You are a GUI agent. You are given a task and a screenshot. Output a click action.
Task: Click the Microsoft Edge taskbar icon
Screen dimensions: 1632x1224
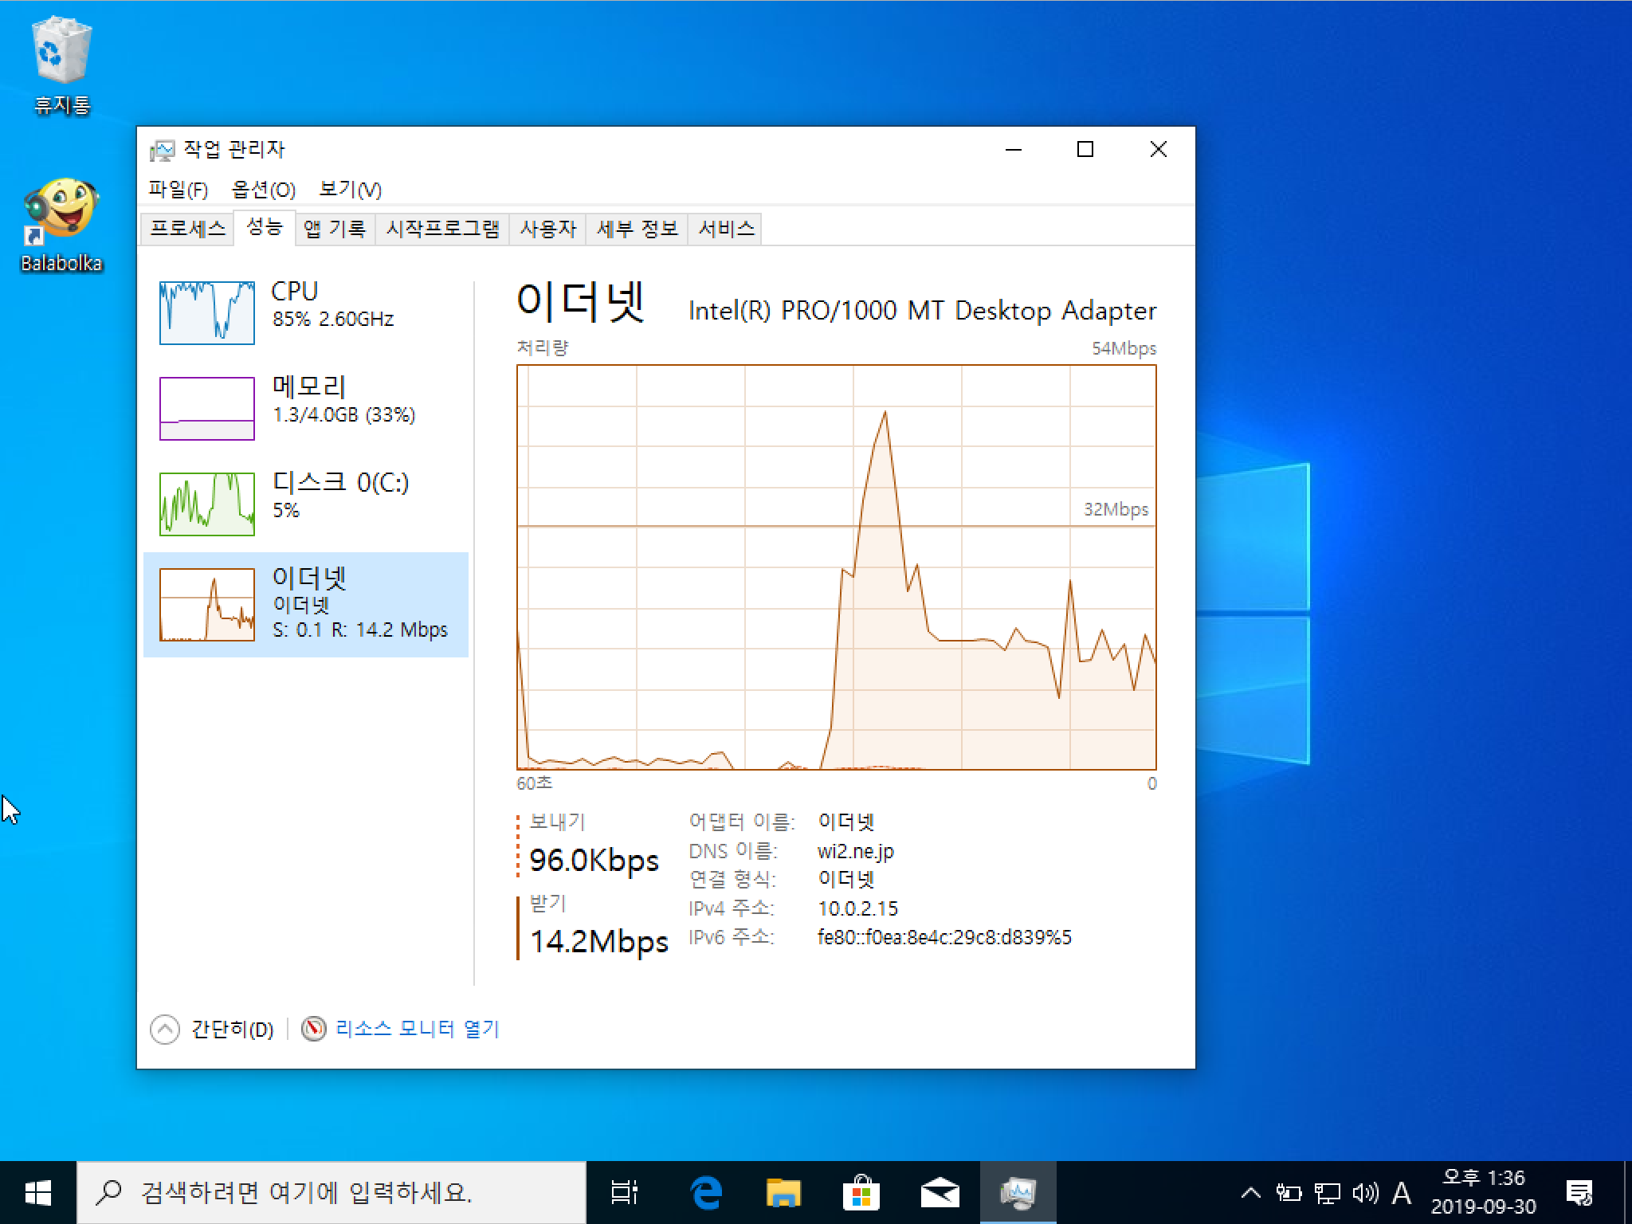pyautogui.click(x=706, y=1193)
